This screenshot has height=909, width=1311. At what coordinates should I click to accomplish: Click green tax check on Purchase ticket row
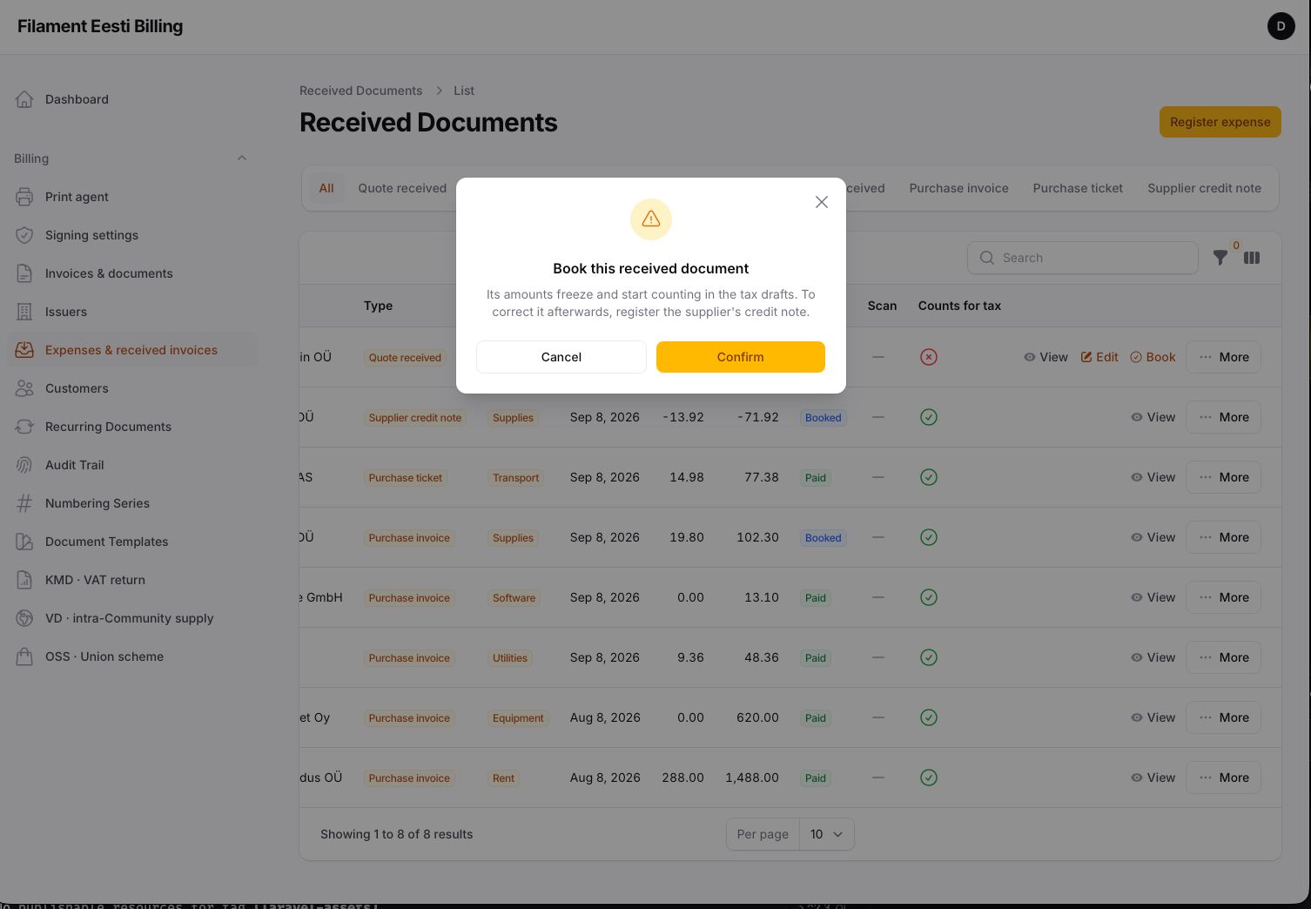929,477
